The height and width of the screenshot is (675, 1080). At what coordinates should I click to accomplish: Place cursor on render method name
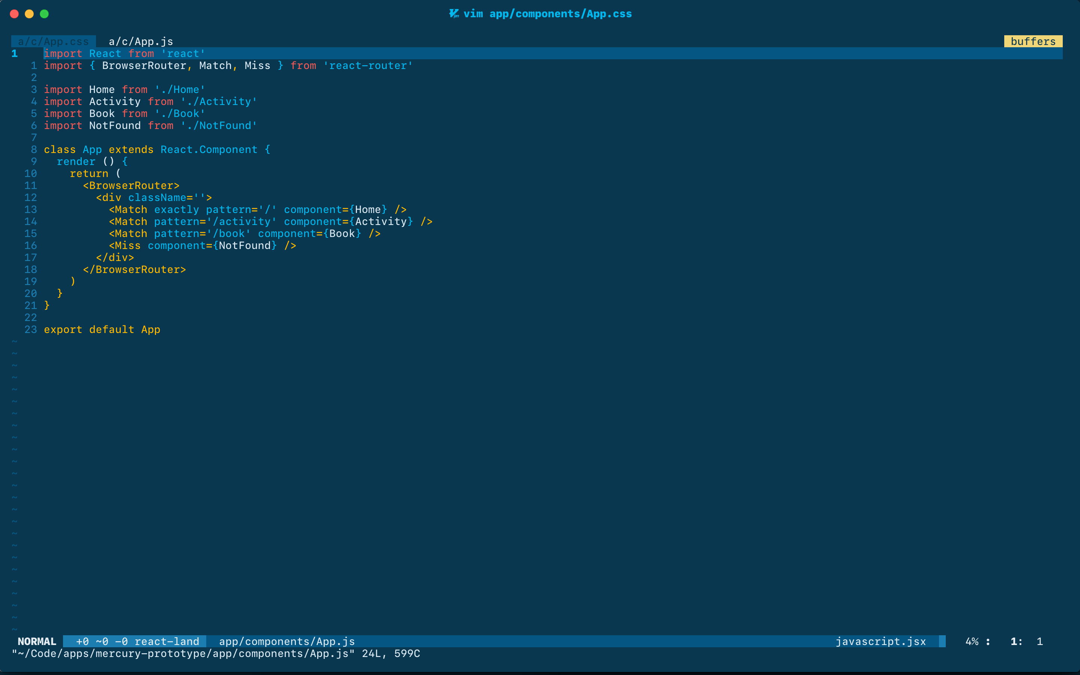pos(76,162)
